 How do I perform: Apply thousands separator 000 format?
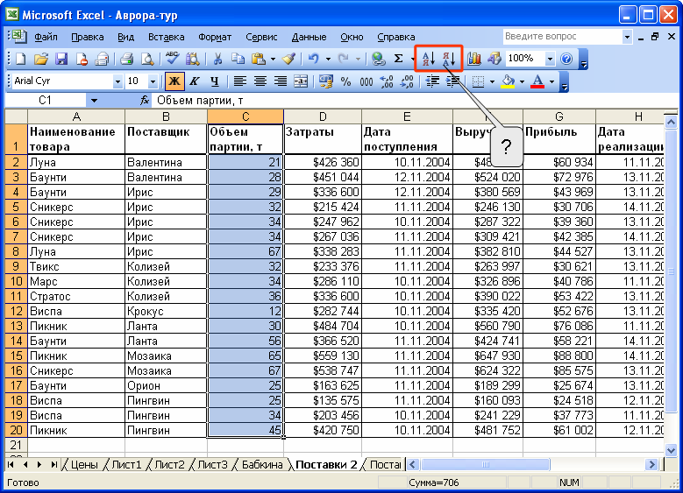tap(366, 81)
